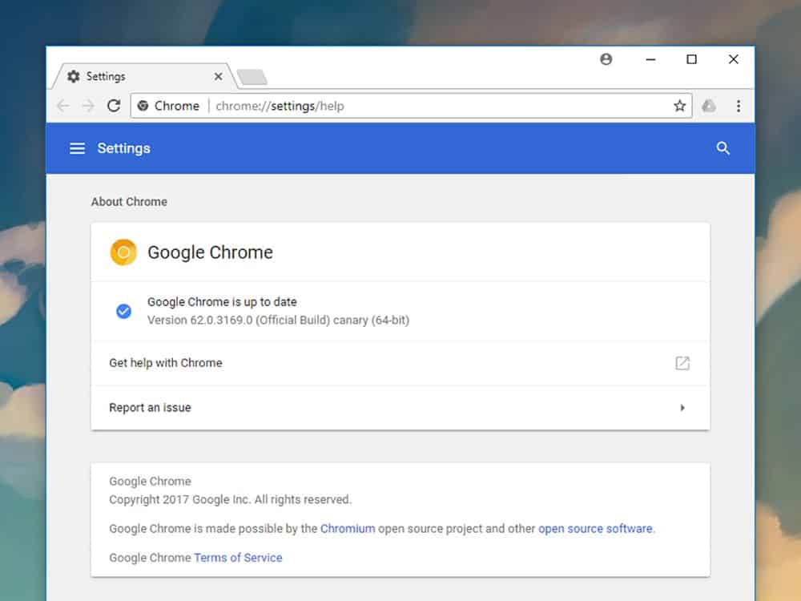The width and height of the screenshot is (801, 601).
Task: Open the Terms of Service link
Action: [238, 558]
